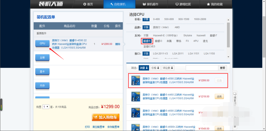The image size is (266, 131).
Task: Sort products by 销量
Action: pyautogui.click(x=144, y=68)
